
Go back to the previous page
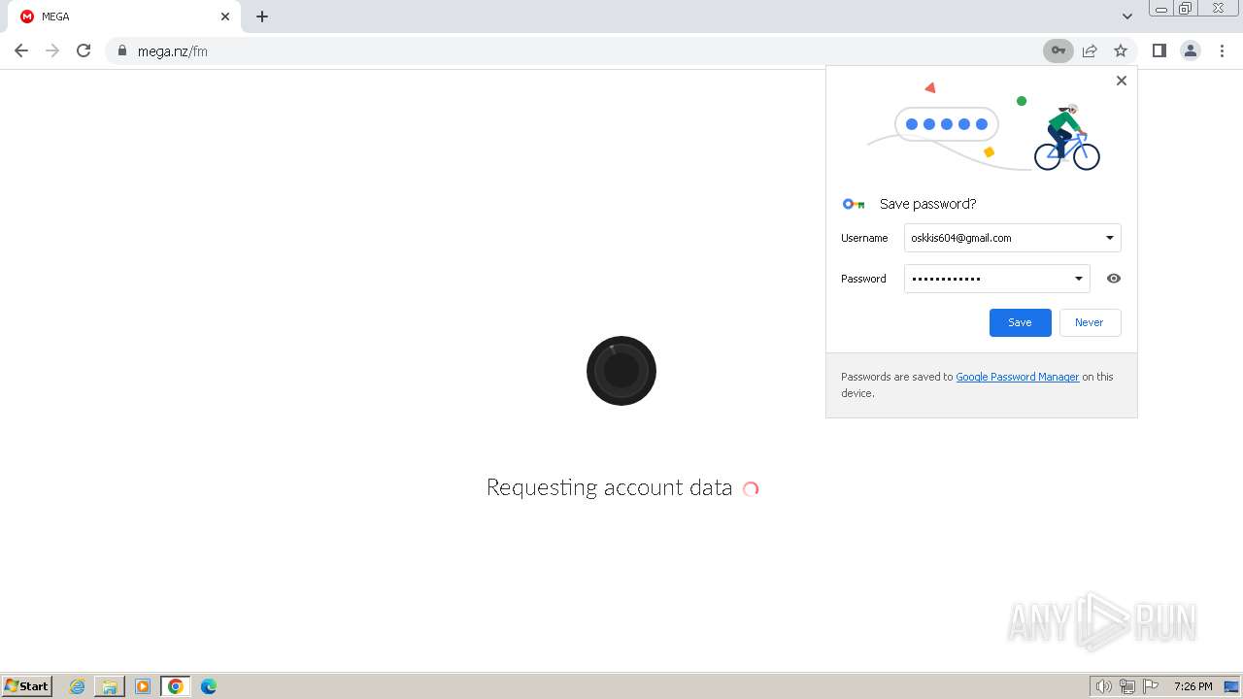click(21, 50)
